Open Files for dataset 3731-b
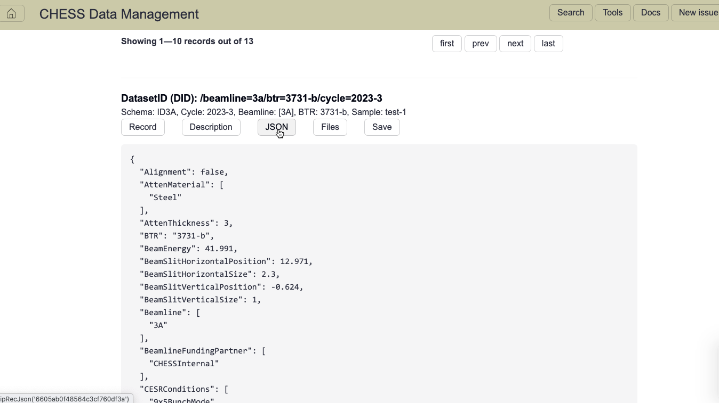 [330, 127]
